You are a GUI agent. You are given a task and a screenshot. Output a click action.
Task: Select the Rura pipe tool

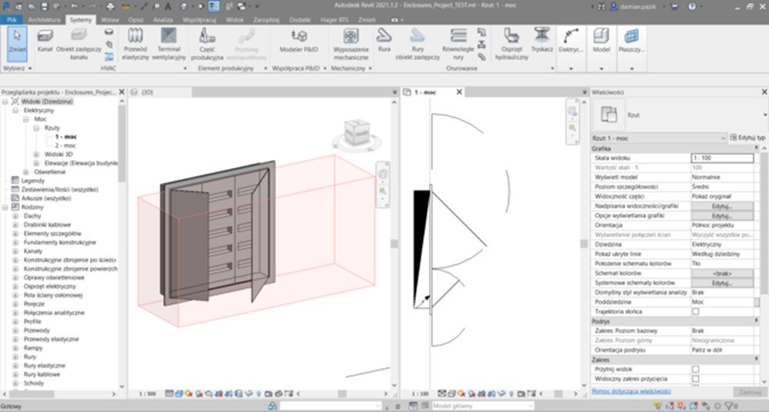pyautogui.click(x=384, y=40)
